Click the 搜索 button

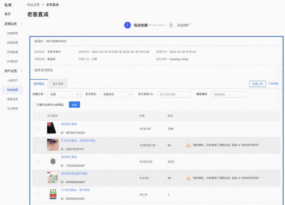(75, 105)
